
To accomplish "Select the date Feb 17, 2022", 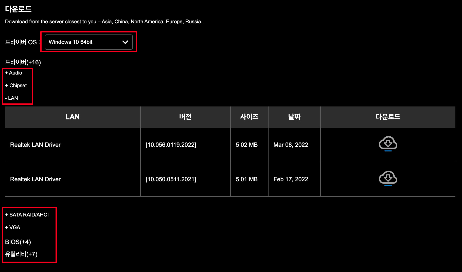I will click(291, 179).
